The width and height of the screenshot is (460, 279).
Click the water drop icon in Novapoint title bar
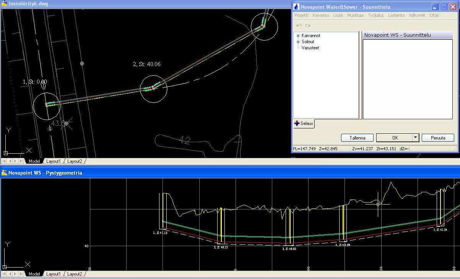click(296, 7)
